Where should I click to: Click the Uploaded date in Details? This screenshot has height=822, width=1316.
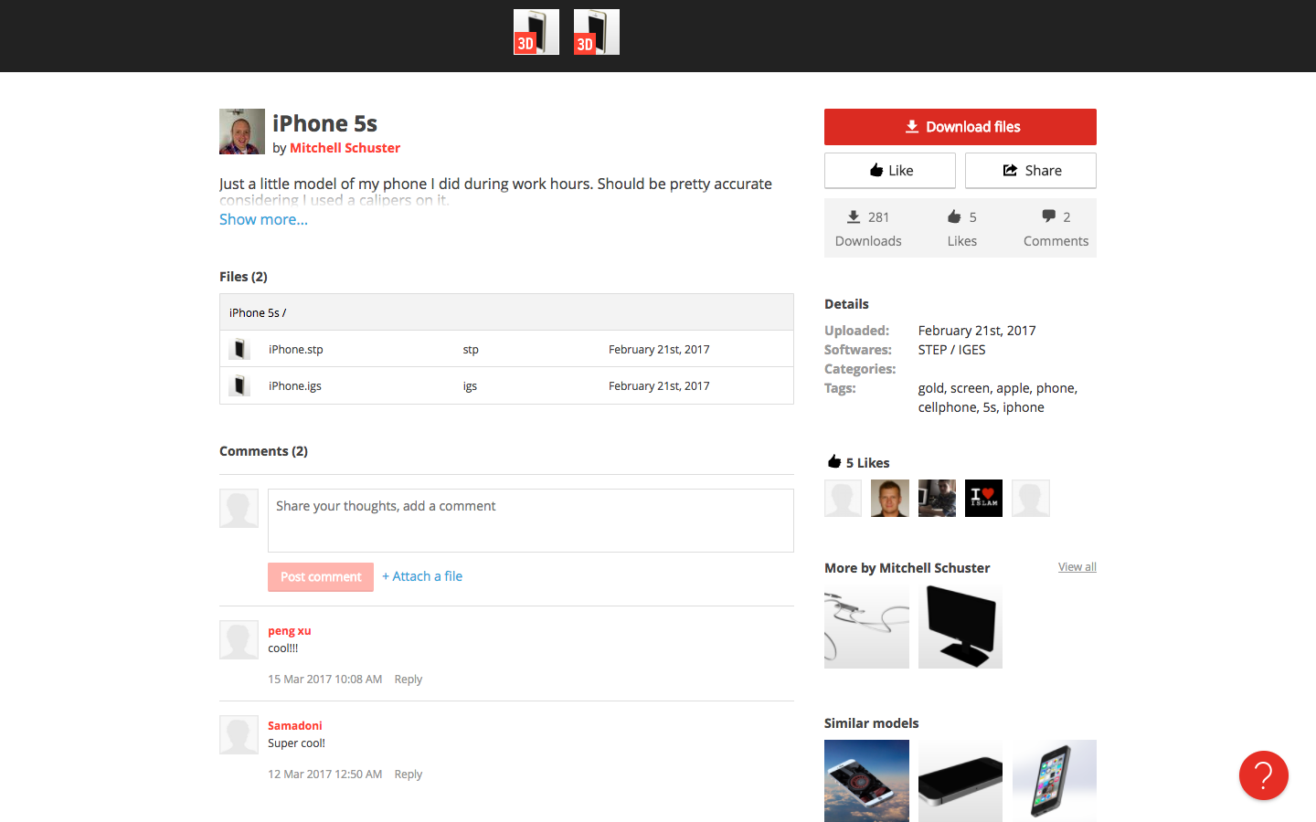977,331
